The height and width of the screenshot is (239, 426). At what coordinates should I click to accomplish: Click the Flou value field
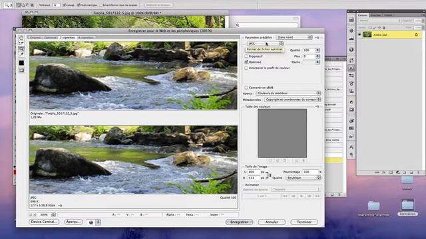309,56
